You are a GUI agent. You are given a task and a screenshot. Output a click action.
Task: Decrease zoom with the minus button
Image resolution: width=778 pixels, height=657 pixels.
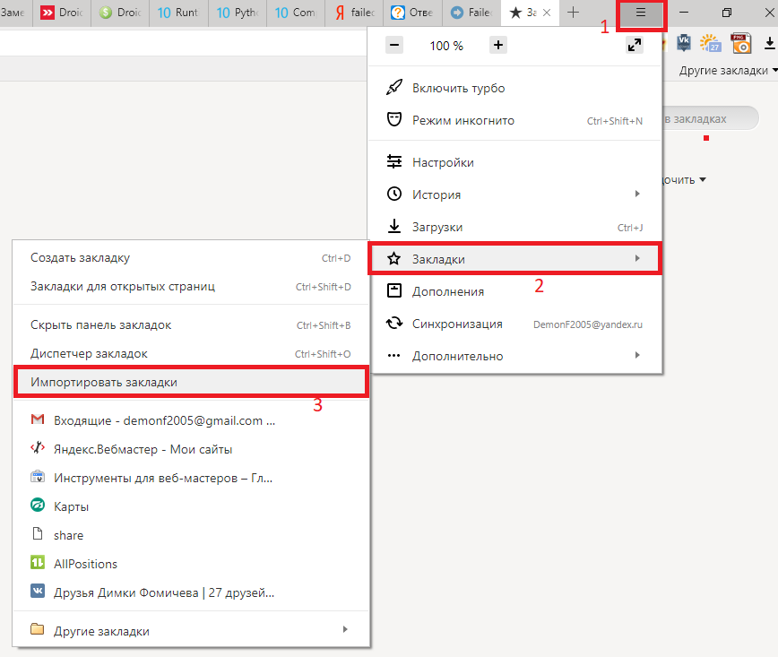(x=394, y=46)
